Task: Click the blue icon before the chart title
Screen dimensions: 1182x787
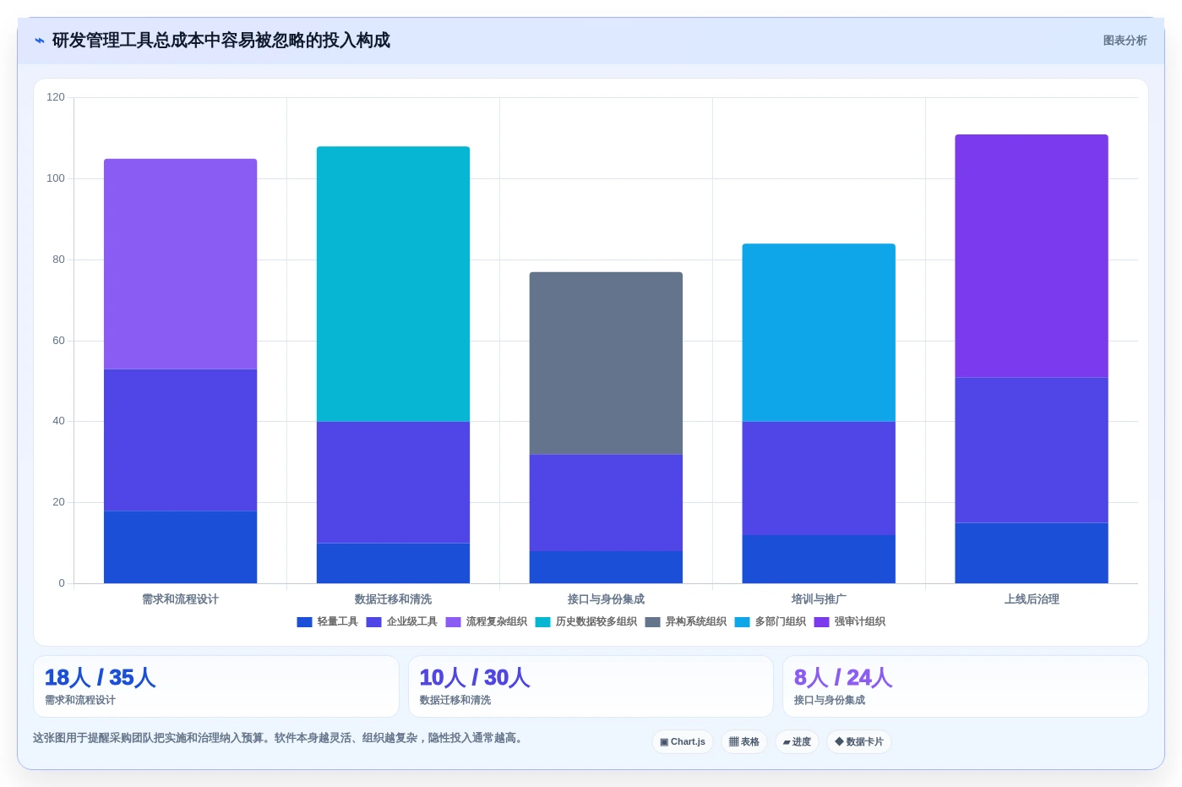Action: 39,41
